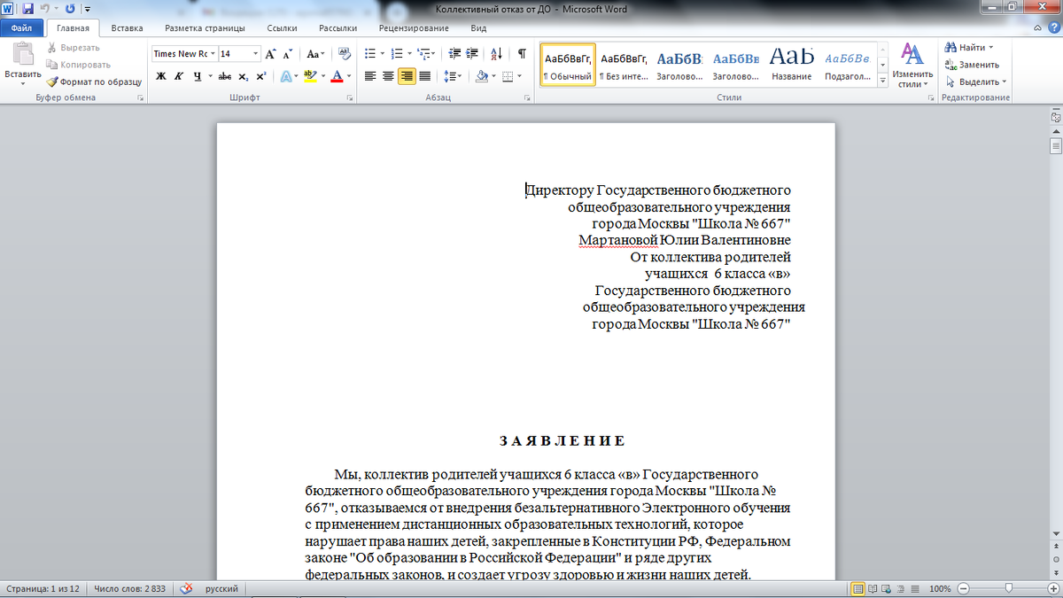Toggle strikethrough abc formatting

click(225, 76)
